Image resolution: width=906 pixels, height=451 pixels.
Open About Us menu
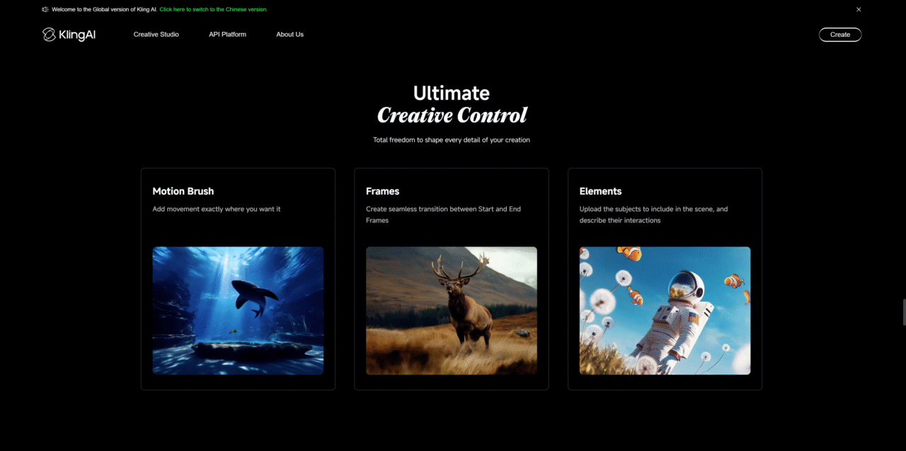(x=289, y=35)
